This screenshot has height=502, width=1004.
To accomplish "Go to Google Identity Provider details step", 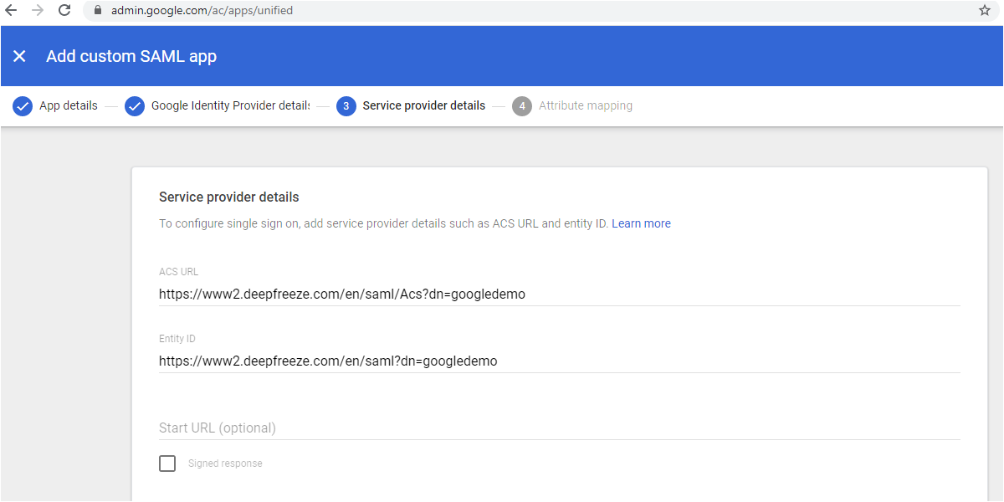I will pos(230,106).
